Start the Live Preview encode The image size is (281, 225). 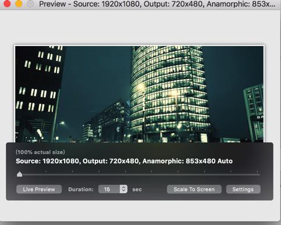(39, 189)
